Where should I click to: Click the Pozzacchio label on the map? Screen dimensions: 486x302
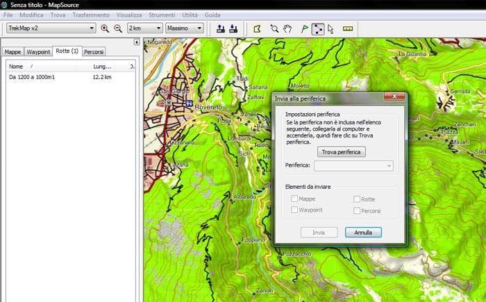[296, 254]
